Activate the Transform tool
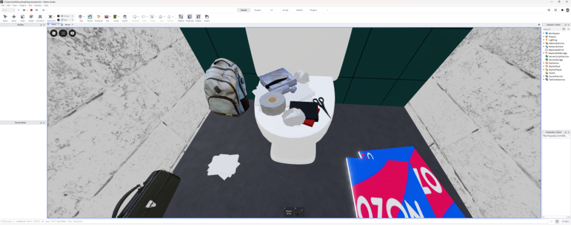The width and height of the screenshot is (571, 226). (40, 18)
